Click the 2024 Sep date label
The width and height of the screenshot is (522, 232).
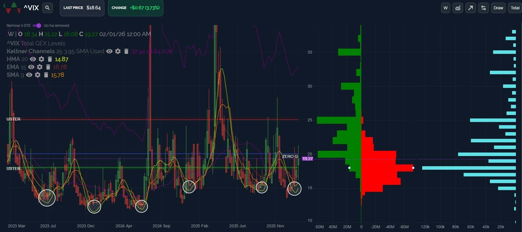(x=161, y=226)
